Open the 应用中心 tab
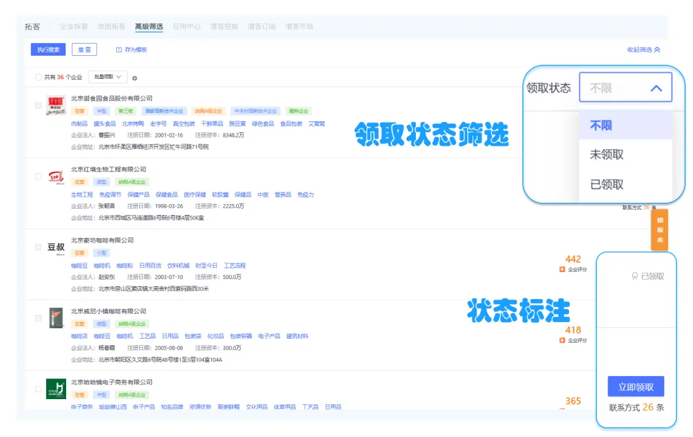The height and width of the screenshot is (437, 693). click(187, 26)
